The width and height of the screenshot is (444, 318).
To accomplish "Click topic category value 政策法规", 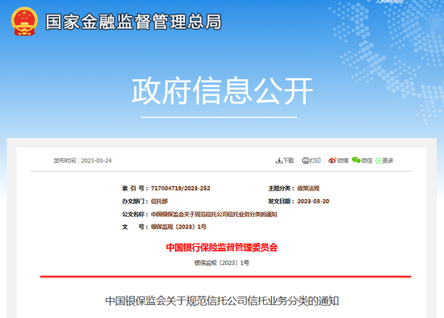I will pyautogui.click(x=308, y=188).
